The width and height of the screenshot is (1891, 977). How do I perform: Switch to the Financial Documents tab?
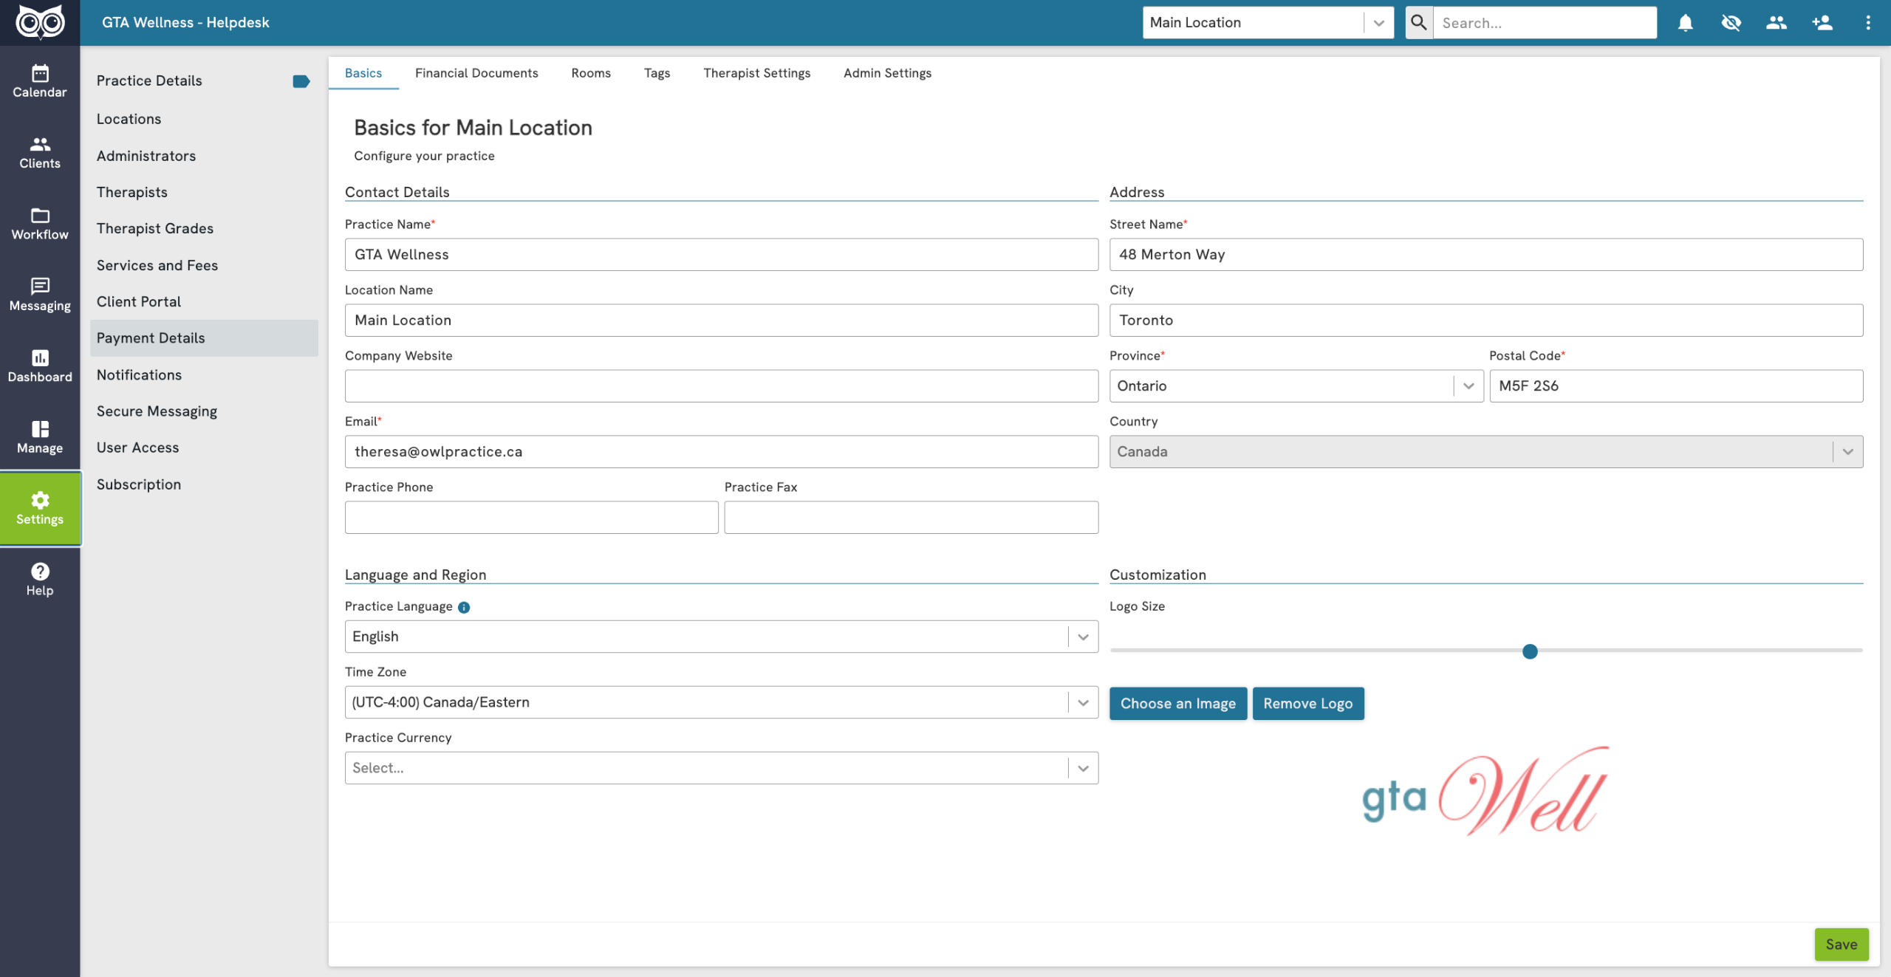tap(476, 73)
